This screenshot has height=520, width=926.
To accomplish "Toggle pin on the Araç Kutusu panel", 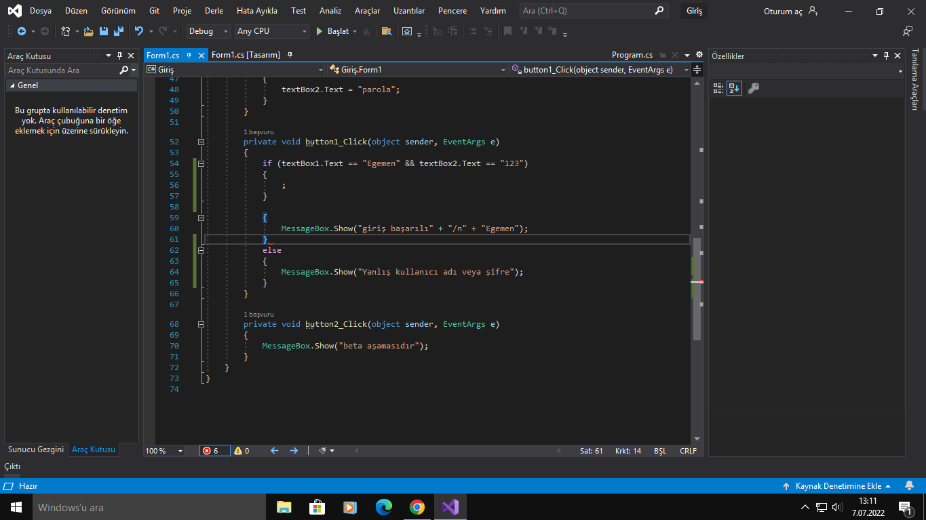I will (x=119, y=56).
